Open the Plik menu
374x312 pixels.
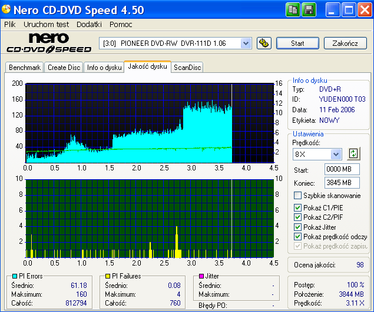pos(10,24)
